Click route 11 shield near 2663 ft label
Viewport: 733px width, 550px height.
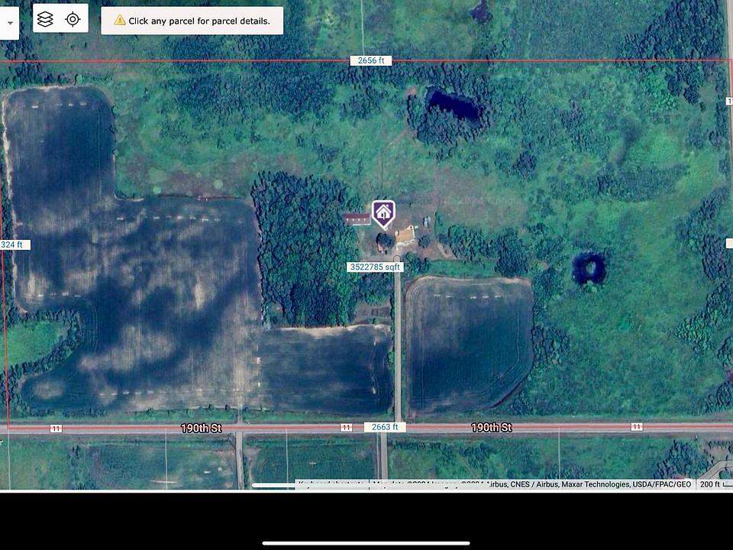tap(347, 428)
